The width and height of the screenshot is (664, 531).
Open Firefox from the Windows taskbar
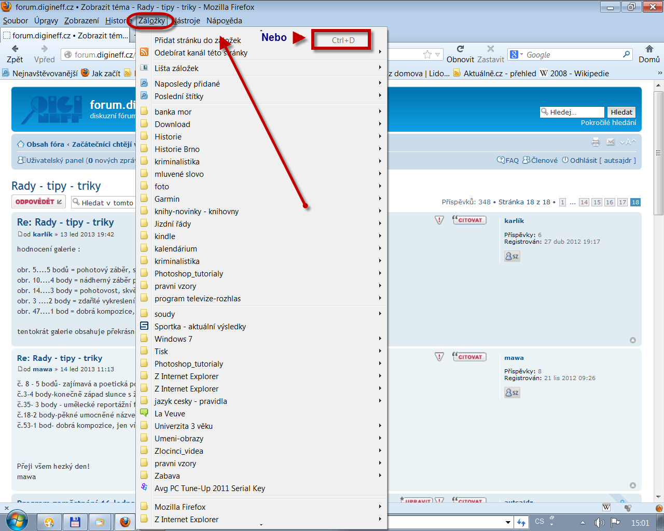point(125,522)
